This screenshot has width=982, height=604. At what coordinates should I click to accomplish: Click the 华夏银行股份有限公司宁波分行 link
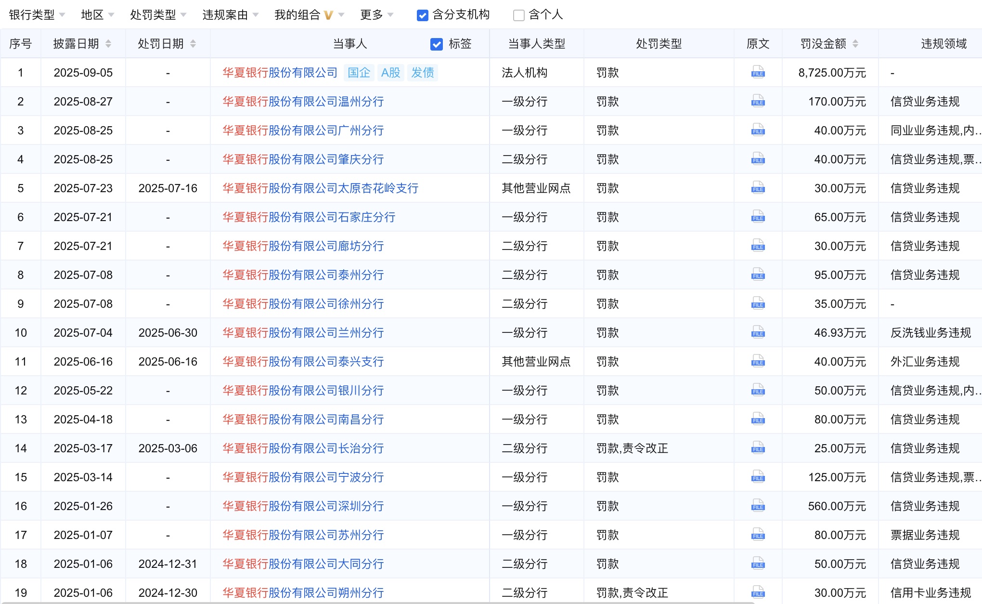pos(303,477)
